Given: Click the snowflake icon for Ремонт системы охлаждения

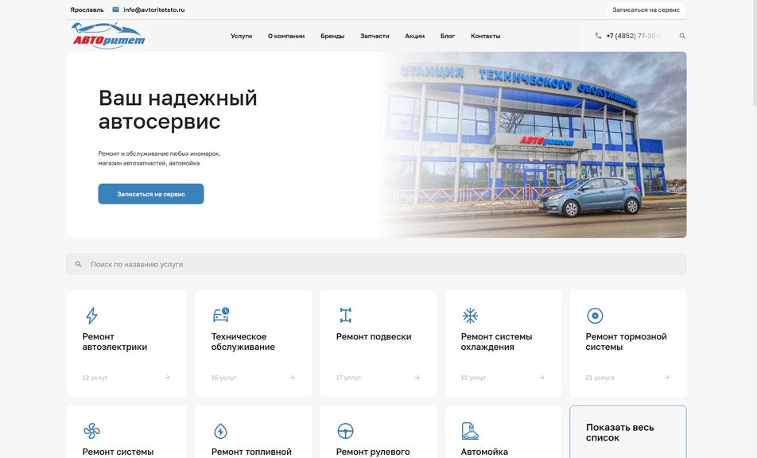Looking at the screenshot, I should [470, 316].
